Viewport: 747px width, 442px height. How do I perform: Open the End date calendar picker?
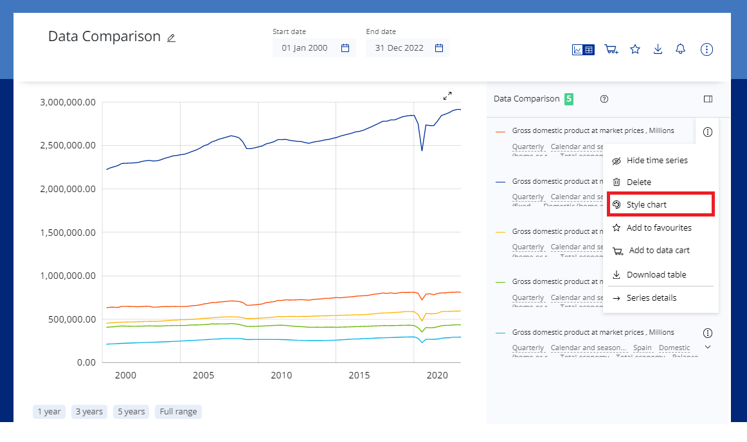click(x=438, y=48)
